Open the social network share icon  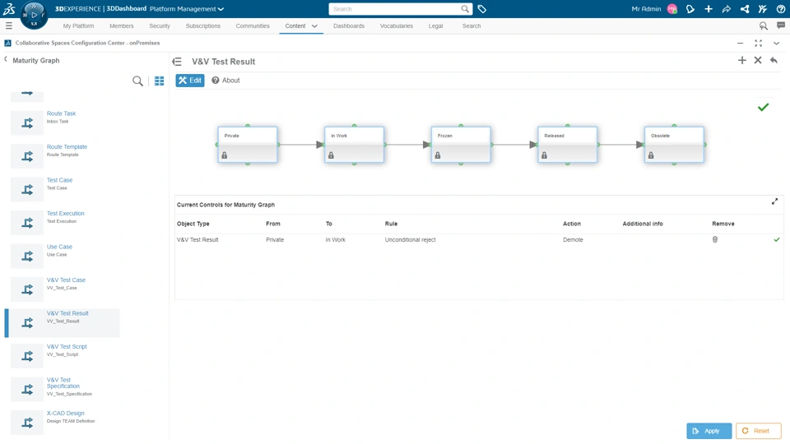tap(744, 9)
